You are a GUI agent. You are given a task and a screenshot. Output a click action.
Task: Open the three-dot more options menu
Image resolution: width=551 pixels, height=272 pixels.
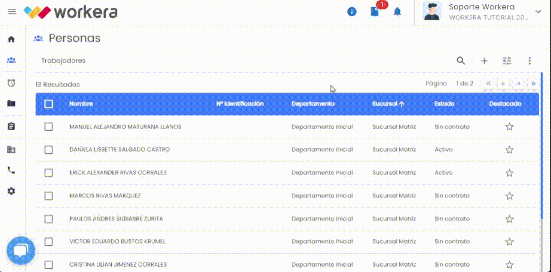[529, 61]
